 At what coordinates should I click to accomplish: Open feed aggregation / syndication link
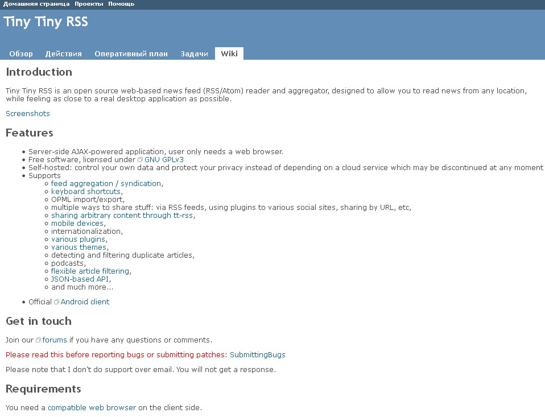pos(106,184)
